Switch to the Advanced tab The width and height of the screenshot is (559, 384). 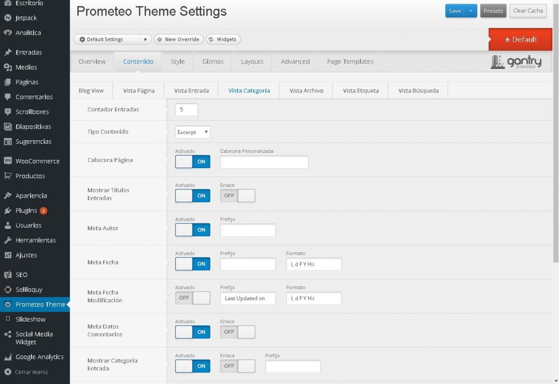pos(295,61)
